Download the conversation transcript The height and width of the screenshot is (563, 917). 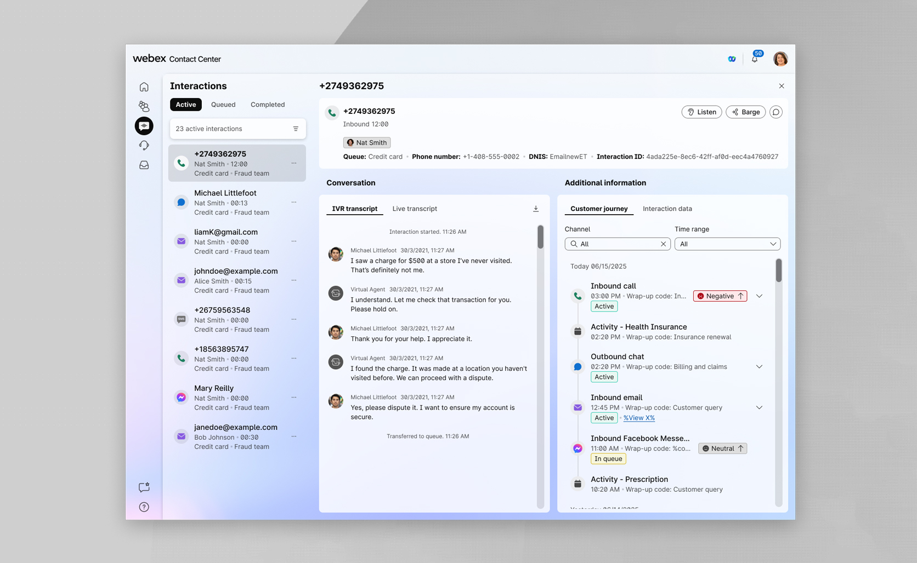pos(536,209)
